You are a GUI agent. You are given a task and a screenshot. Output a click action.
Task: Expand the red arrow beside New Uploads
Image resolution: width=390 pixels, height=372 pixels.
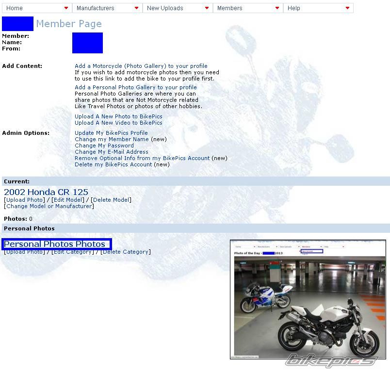pyautogui.click(x=207, y=8)
